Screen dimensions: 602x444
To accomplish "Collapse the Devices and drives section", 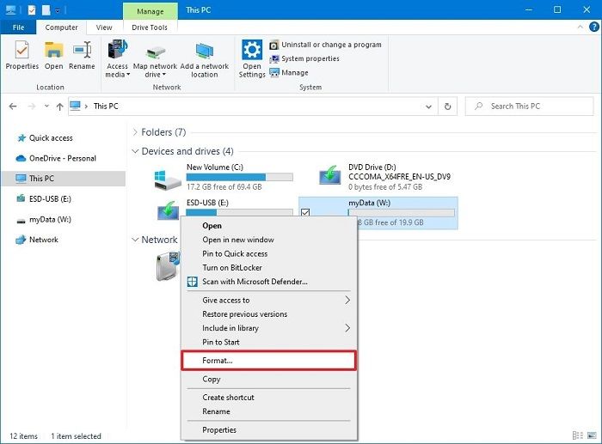I will pyautogui.click(x=135, y=151).
